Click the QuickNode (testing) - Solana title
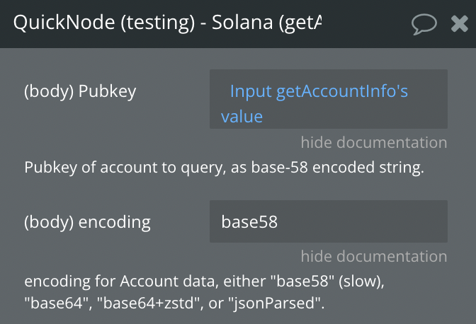 coord(167,23)
